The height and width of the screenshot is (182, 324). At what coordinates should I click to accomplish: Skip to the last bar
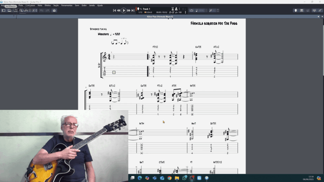133,10
